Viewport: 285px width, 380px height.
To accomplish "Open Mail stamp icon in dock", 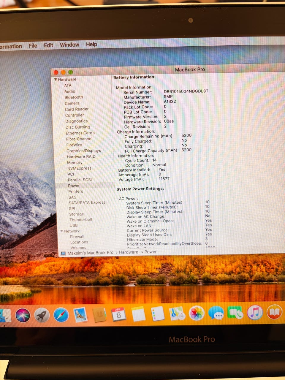I will [80, 315].
